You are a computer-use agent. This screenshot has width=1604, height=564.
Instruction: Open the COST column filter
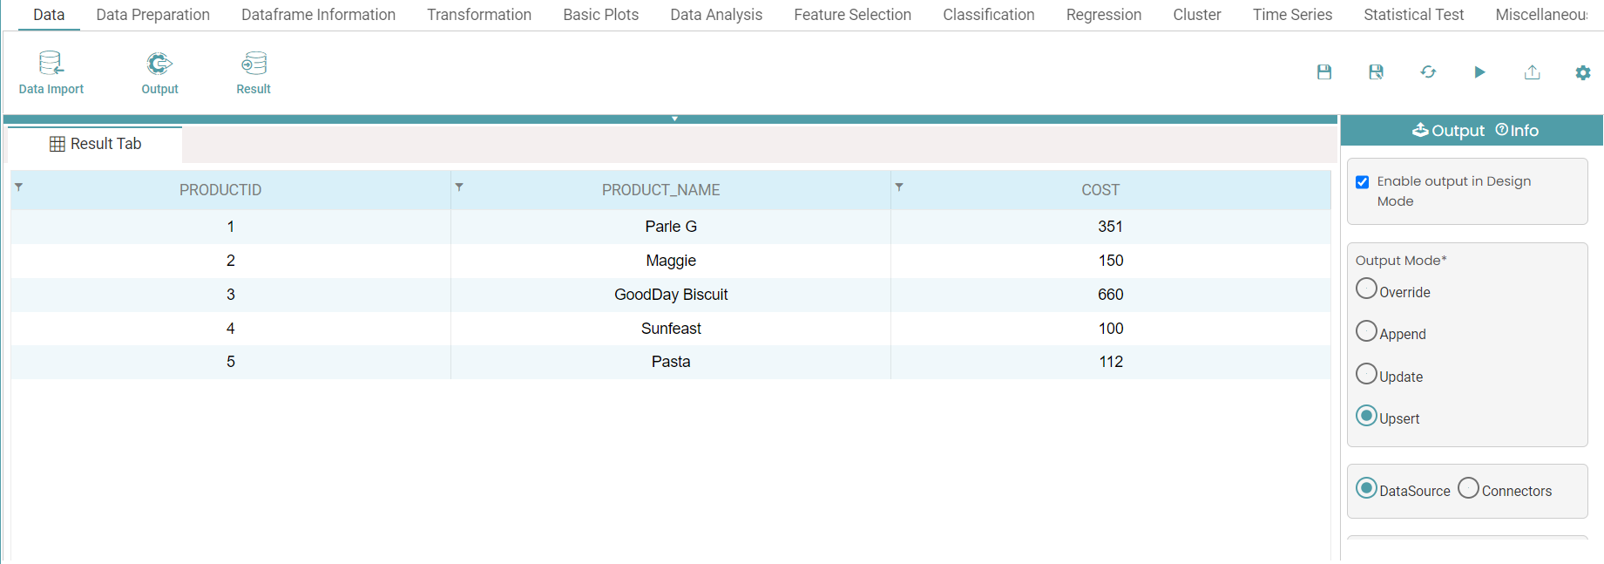pyautogui.click(x=899, y=187)
